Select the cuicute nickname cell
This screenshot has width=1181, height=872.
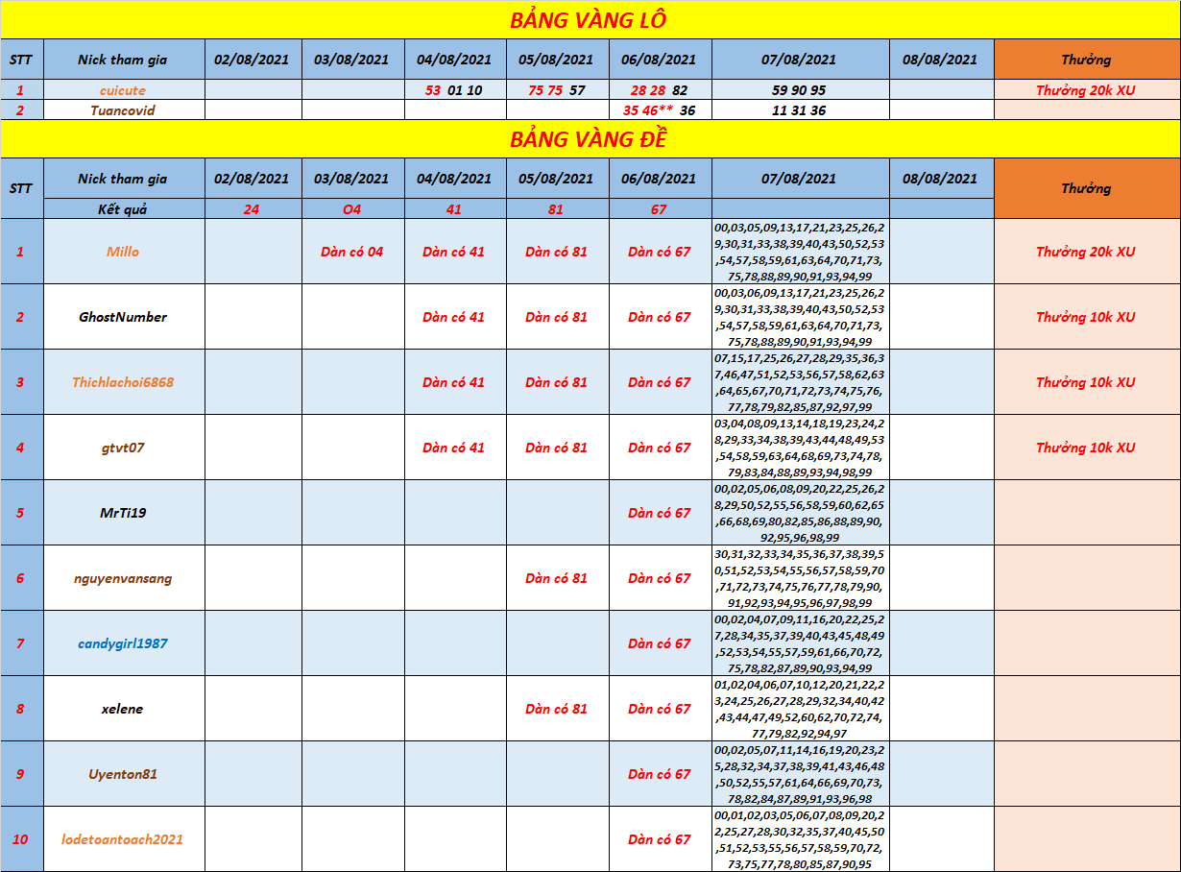point(123,90)
